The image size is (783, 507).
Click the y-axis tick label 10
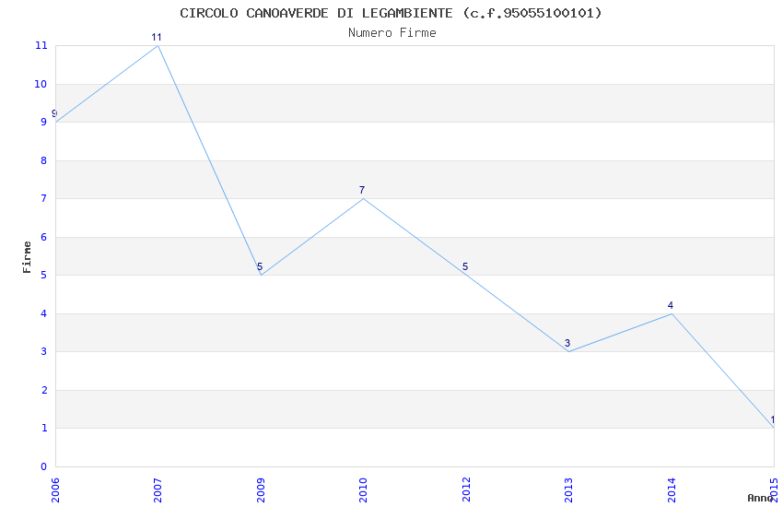click(41, 84)
